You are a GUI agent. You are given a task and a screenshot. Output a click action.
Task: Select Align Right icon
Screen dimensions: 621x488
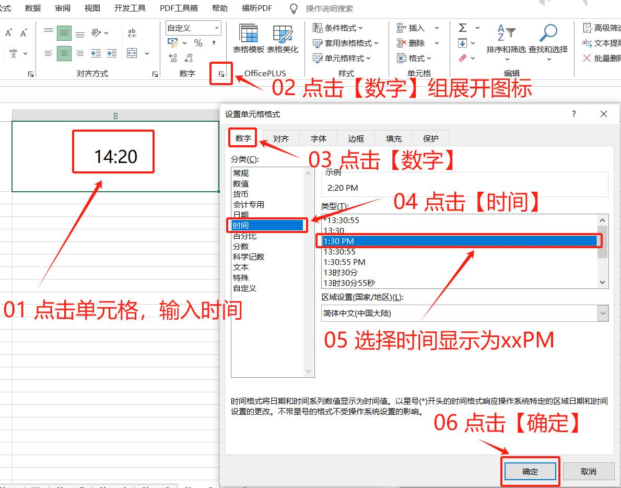click(x=80, y=53)
